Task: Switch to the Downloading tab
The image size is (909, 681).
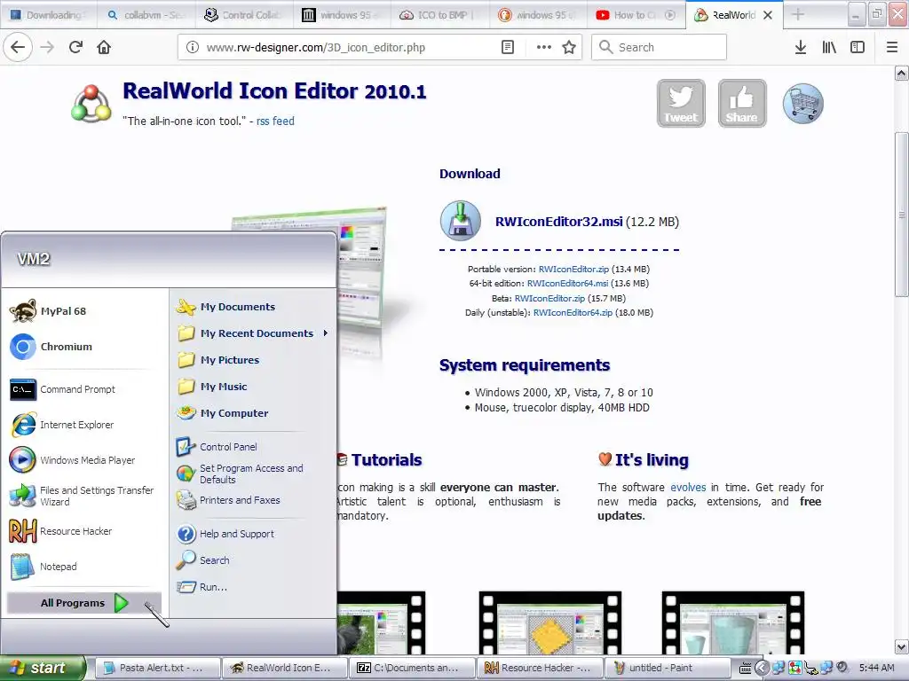Action: point(48,15)
